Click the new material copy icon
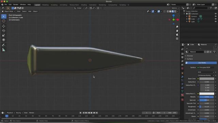 (208, 52)
